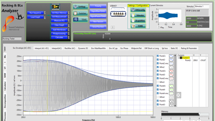Open the TDMS folder icon under Settings / Configuration
Image resolution: width=215 pixels, height=121 pixels.
point(138,26)
